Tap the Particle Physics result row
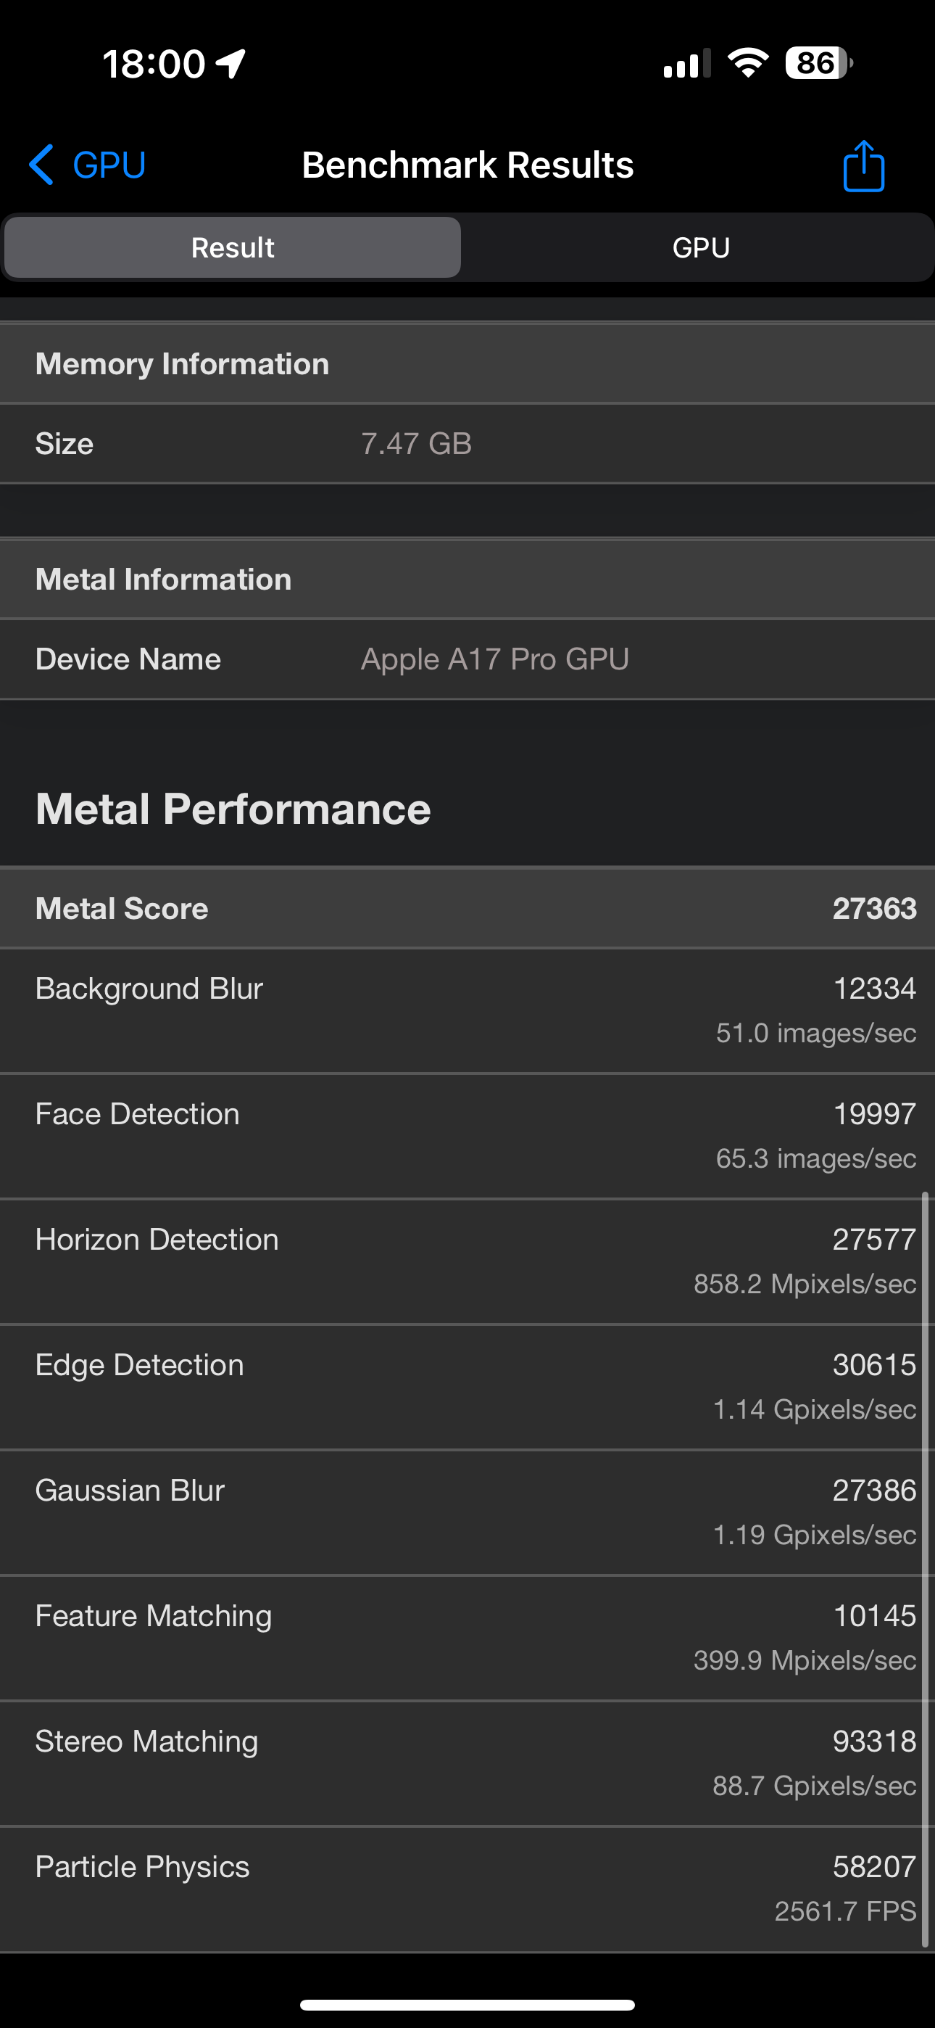The height and width of the screenshot is (2028, 935). click(x=467, y=1888)
